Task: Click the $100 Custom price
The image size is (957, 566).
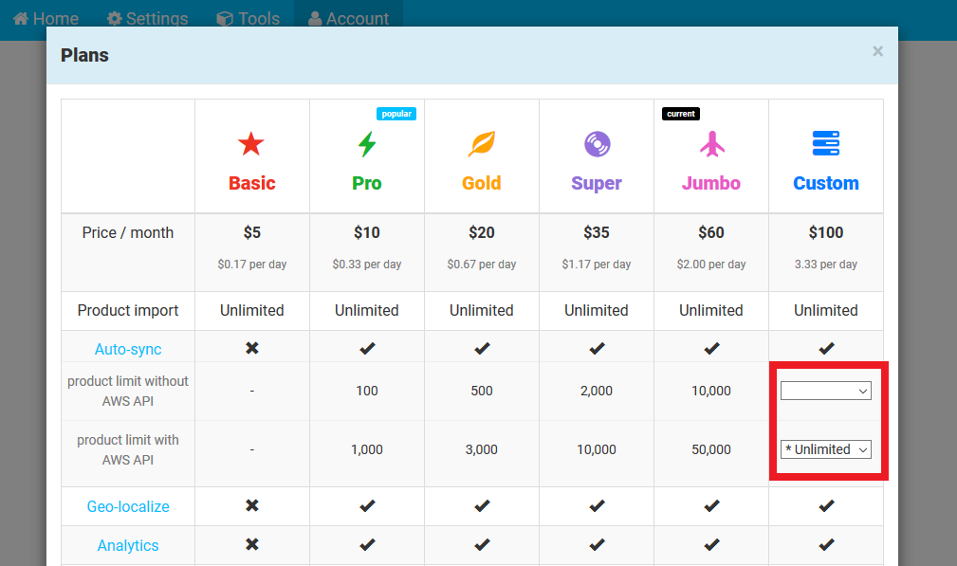Action: [x=826, y=232]
